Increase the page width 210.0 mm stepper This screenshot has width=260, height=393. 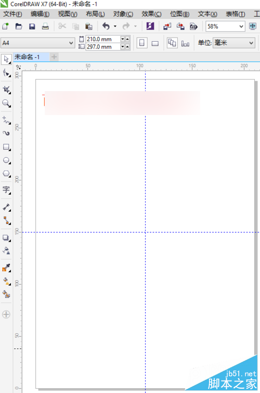point(127,39)
